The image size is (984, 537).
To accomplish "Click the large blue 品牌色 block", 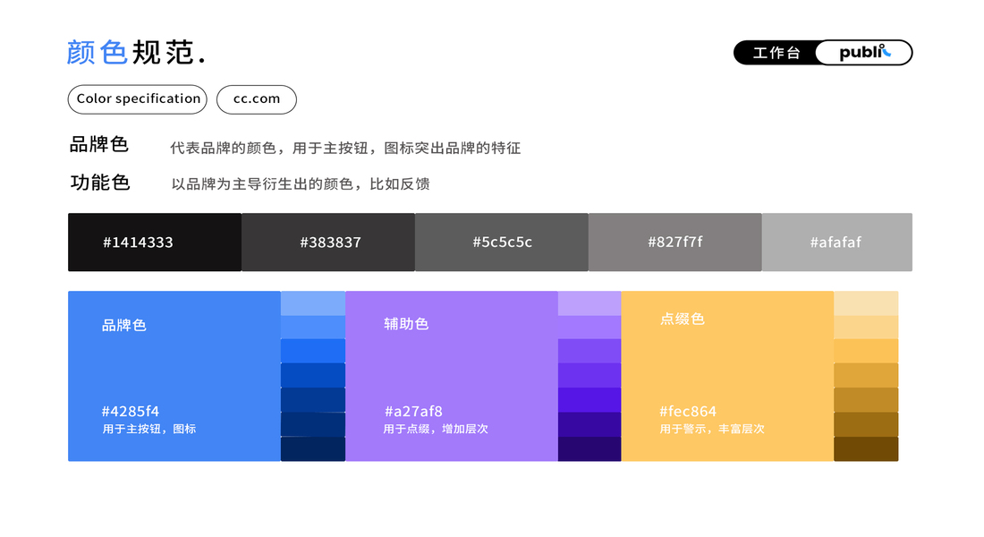I will [174, 376].
